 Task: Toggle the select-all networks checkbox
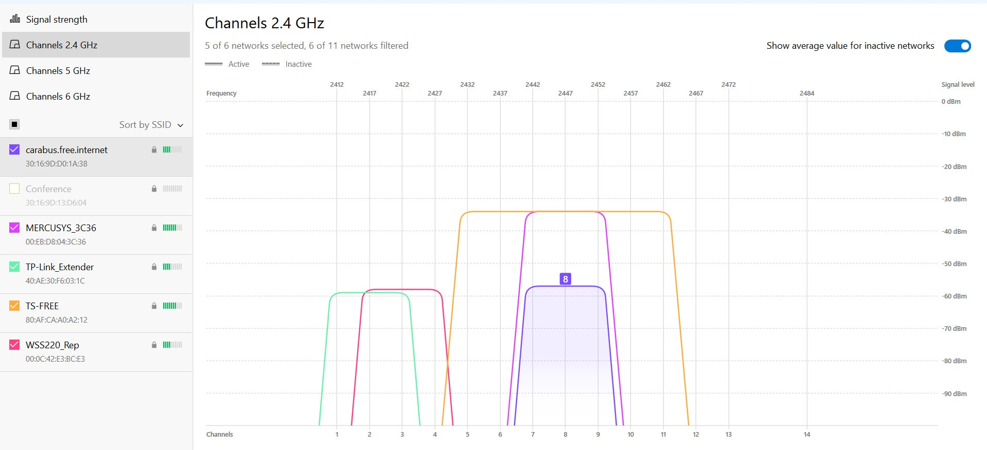click(14, 124)
